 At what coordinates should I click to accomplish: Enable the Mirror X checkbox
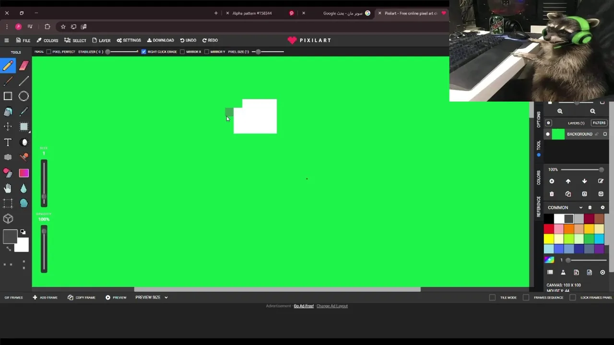coord(182,52)
